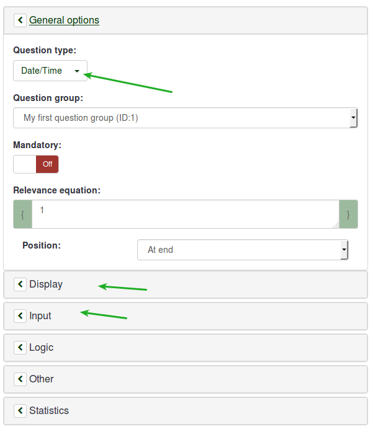This screenshot has width=373, height=432.
Task: Expand the Logic panel heading
Action: 42,348
